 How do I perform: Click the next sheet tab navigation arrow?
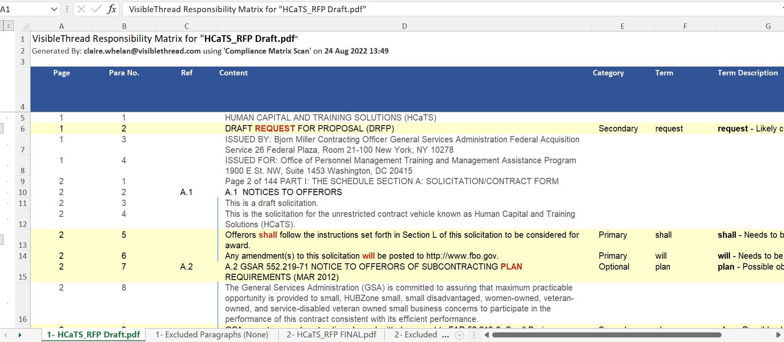pos(20,335)
